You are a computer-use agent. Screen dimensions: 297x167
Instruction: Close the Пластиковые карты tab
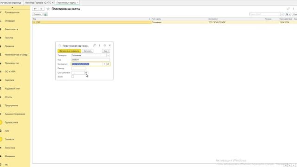click(x=77, y=3)
